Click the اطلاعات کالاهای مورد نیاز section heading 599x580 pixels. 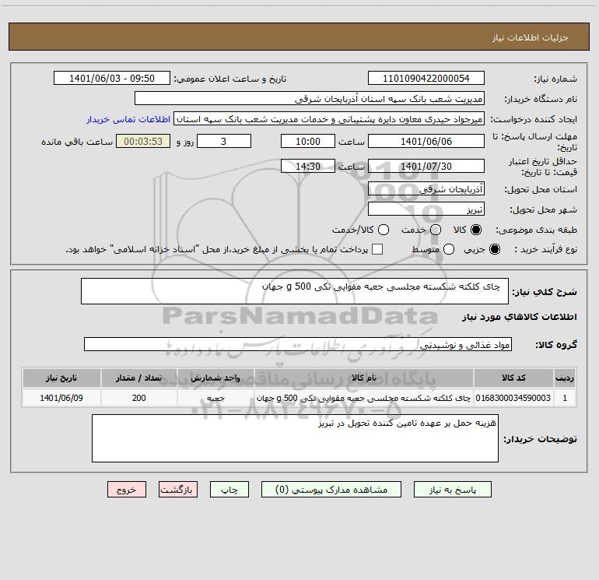tap(519, 317)
